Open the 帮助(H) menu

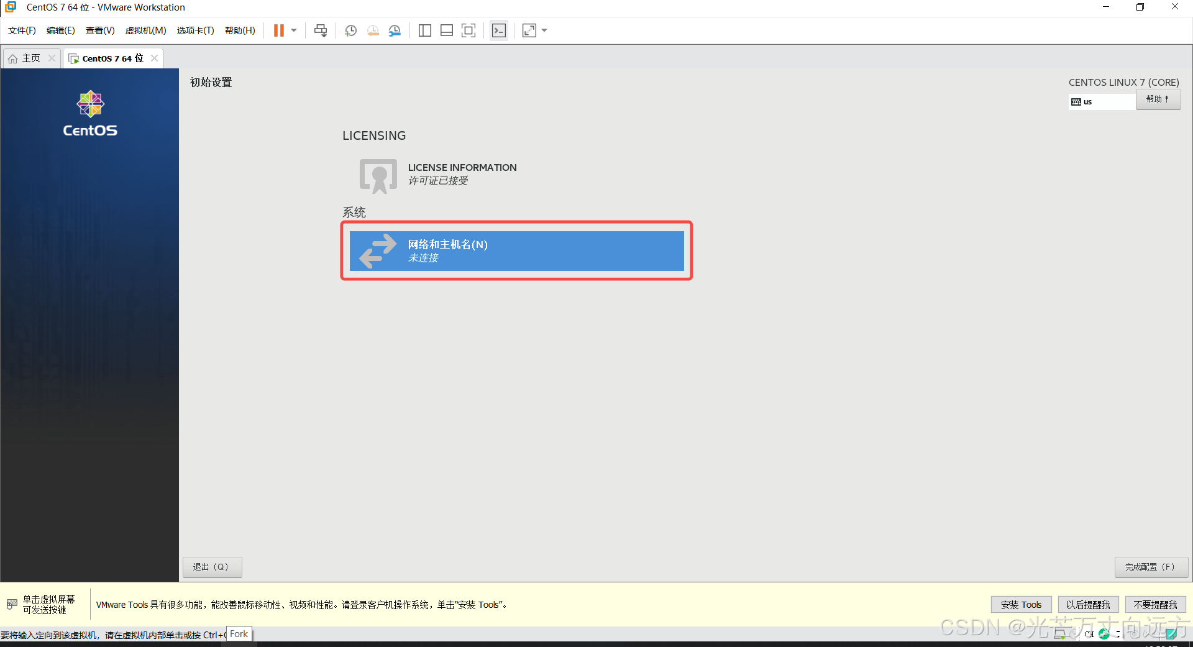[240, 30]
